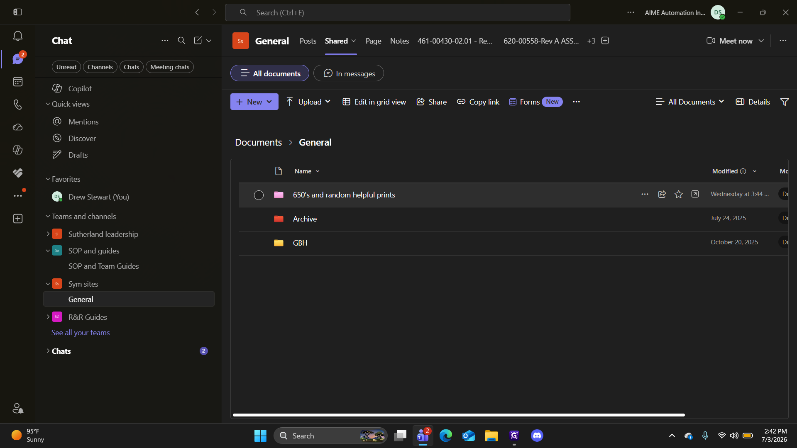Screen dimensions: 797x448
Task: Show more apps ellipsis in left rail
Action: pos(17,195)
